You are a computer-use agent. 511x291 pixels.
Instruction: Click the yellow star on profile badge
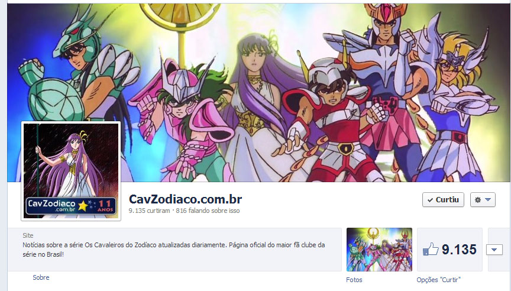(x=83, y=206)
